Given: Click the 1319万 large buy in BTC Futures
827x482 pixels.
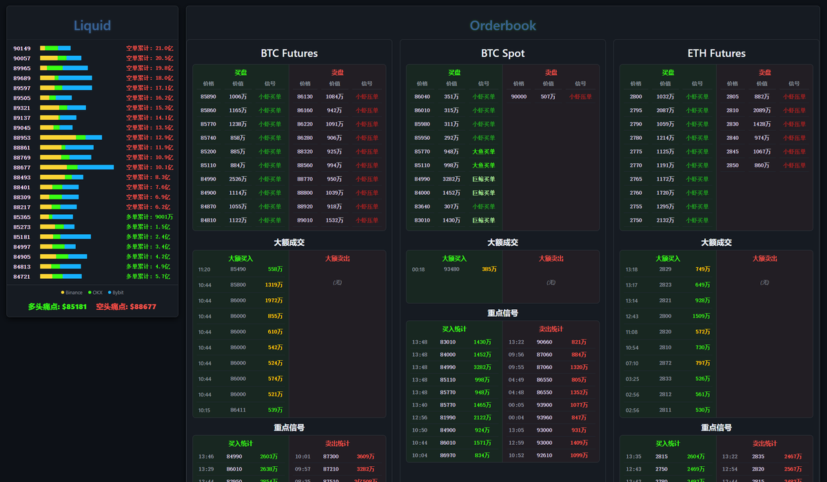Looking at the screenshot, I should click(x=274, y=284).
